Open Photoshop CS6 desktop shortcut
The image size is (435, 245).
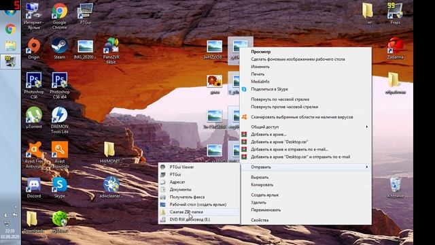point(34,86)
